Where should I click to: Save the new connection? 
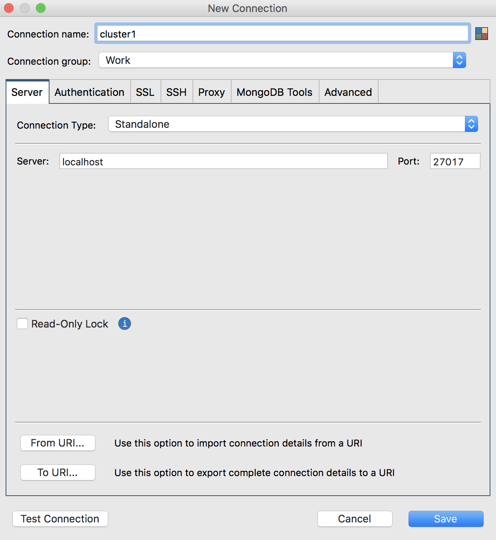click(x=446, y=519)
